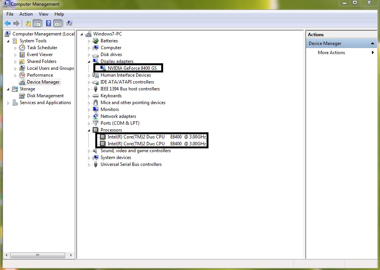Screen dimensions: 380x270
Task: Collapse the Device Manager actions section
Action: pyautogui.click(x=372, y=44)
